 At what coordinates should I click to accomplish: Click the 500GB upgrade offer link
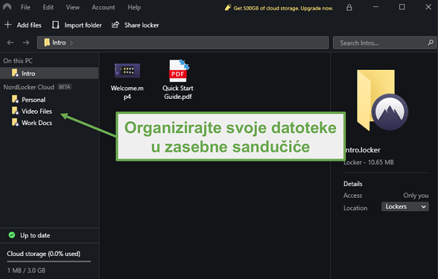pos(280,8)
